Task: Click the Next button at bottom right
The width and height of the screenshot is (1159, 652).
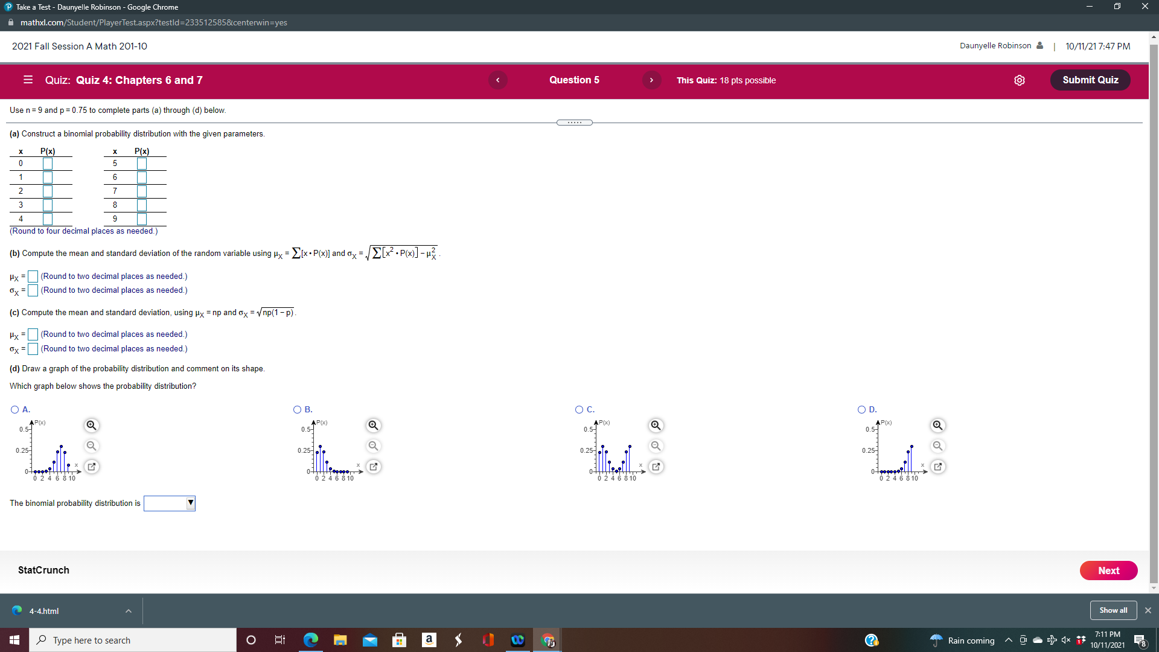Action: (x=1108, y=570)
